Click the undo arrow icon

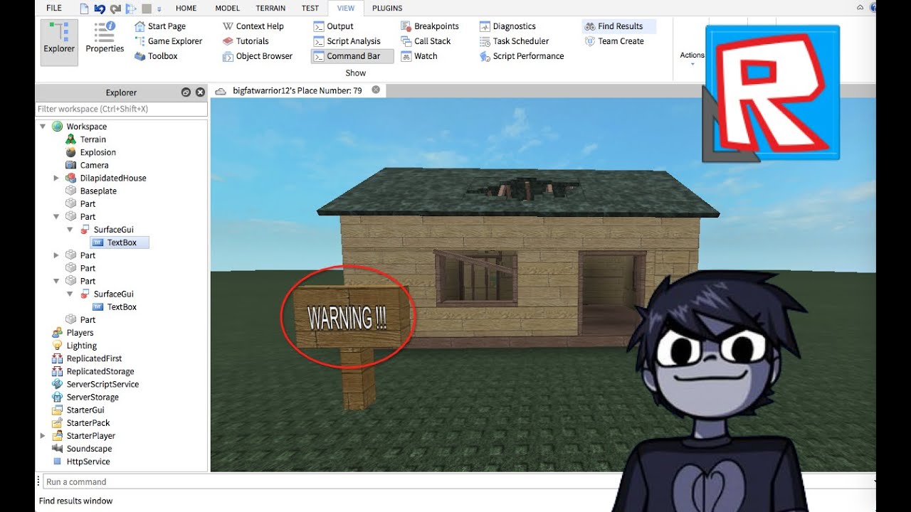pos(100,9)
